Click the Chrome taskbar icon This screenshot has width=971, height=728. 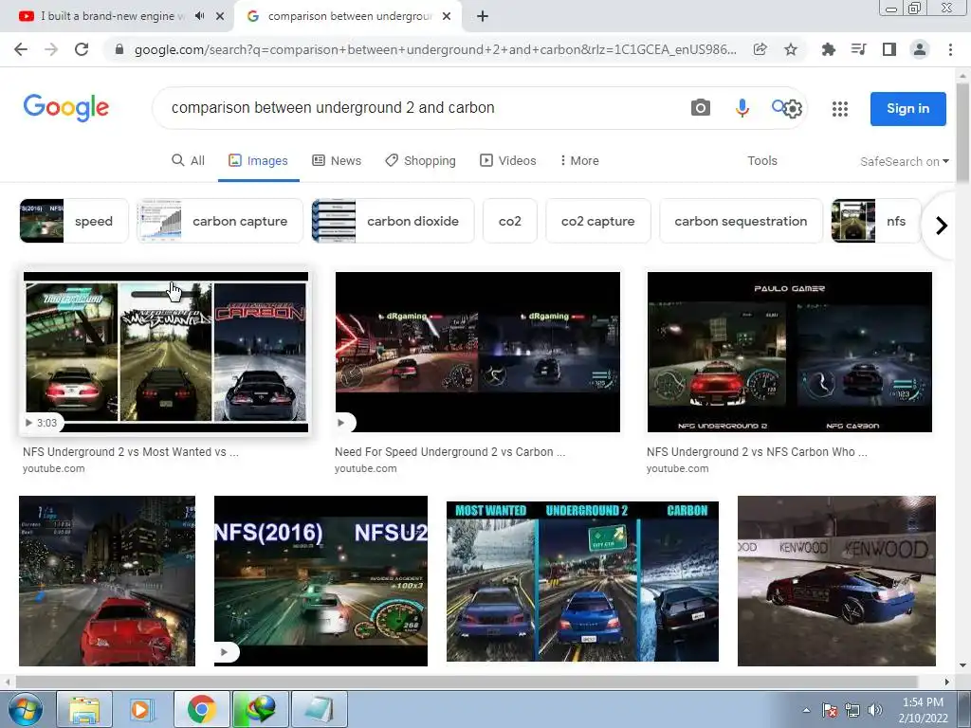click(201, 709)
